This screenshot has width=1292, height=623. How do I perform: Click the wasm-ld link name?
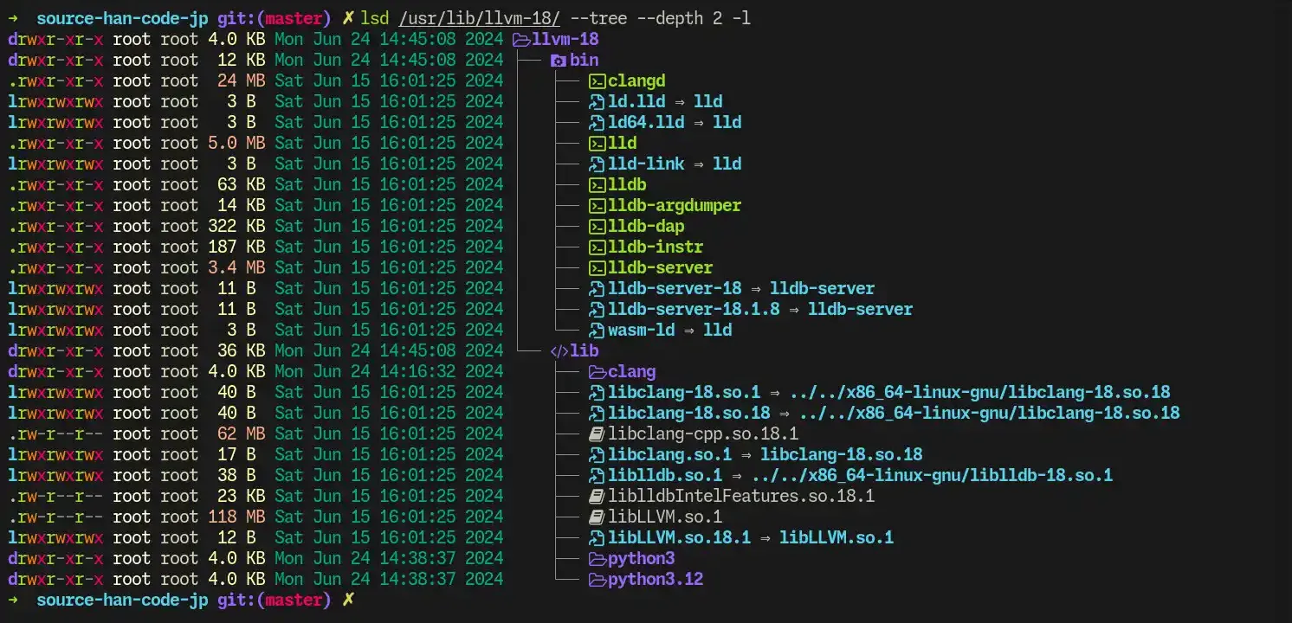pos(641,330)
